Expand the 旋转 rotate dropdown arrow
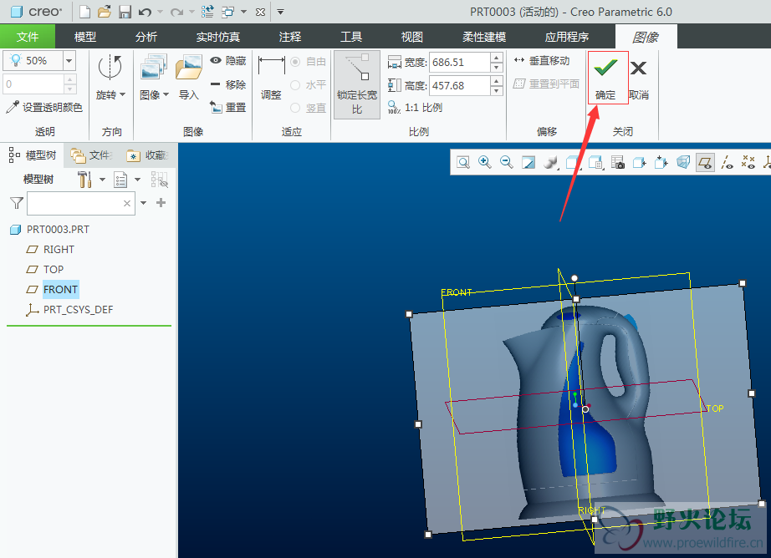This screenshot has height=558, width=771. [122, 94]
